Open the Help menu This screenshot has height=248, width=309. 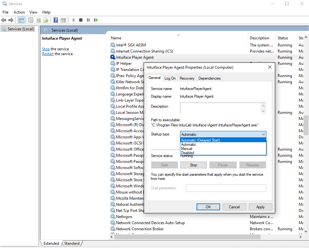click(46, 12)
